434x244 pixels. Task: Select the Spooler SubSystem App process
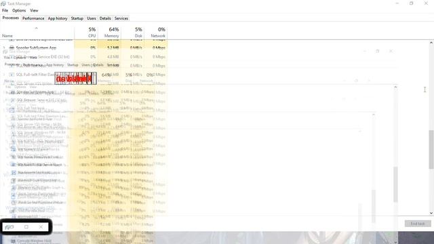point(83,47)
